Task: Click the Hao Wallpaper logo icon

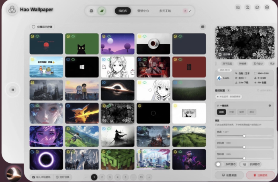Action: pos(12,10)
